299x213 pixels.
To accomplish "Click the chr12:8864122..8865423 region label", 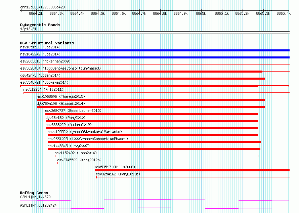I will 42,7.
